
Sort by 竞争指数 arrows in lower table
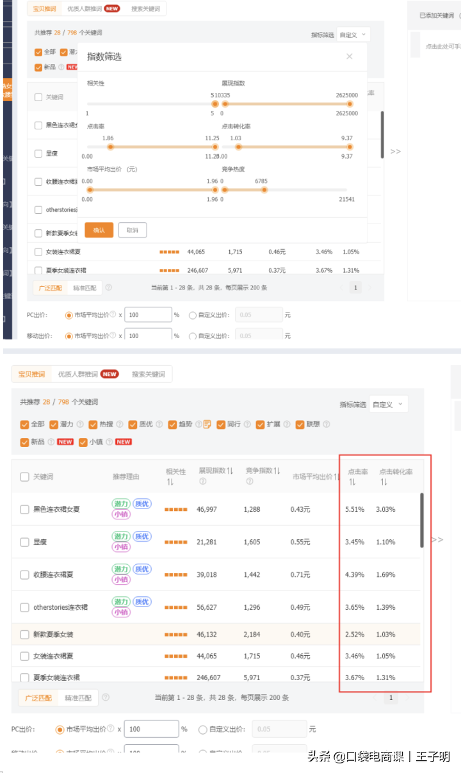(x=277, y=471)
